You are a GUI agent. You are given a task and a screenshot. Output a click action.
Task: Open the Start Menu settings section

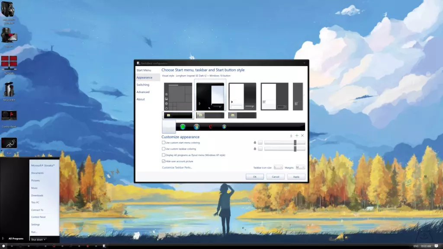(143, 70)
